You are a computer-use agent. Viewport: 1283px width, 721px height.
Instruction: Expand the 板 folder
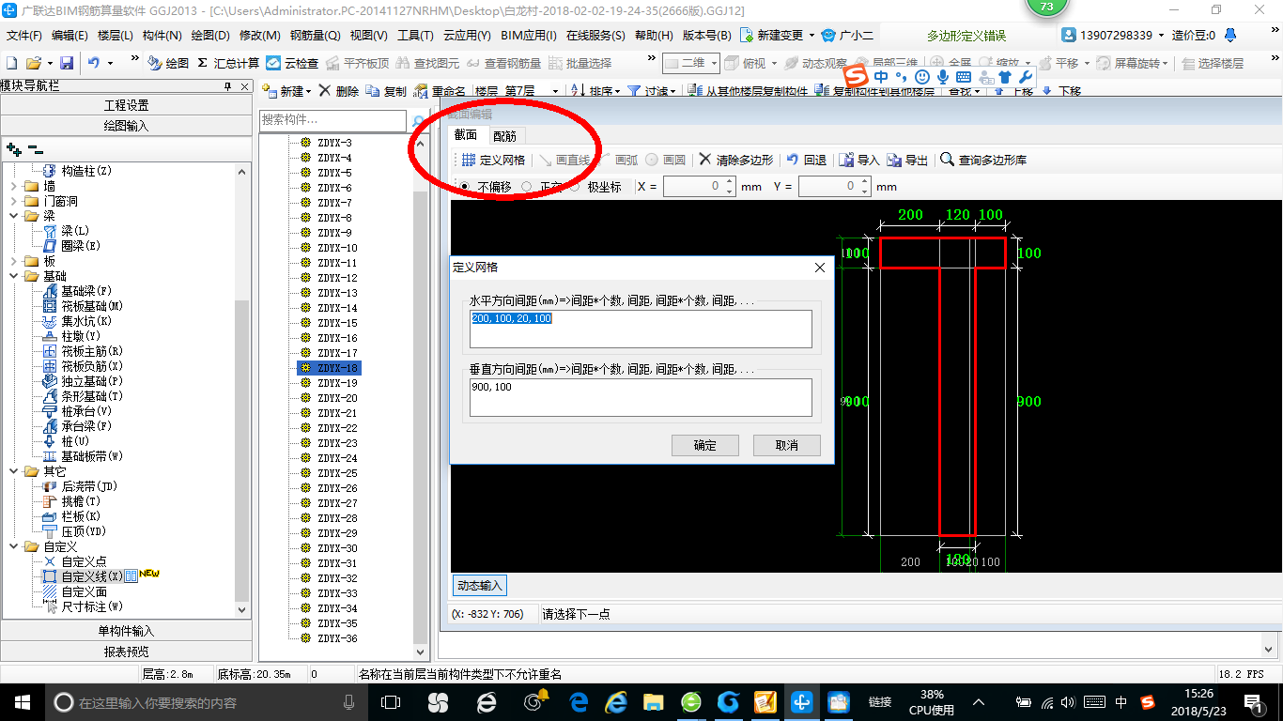pyautogui.click(x=14, y=261)
